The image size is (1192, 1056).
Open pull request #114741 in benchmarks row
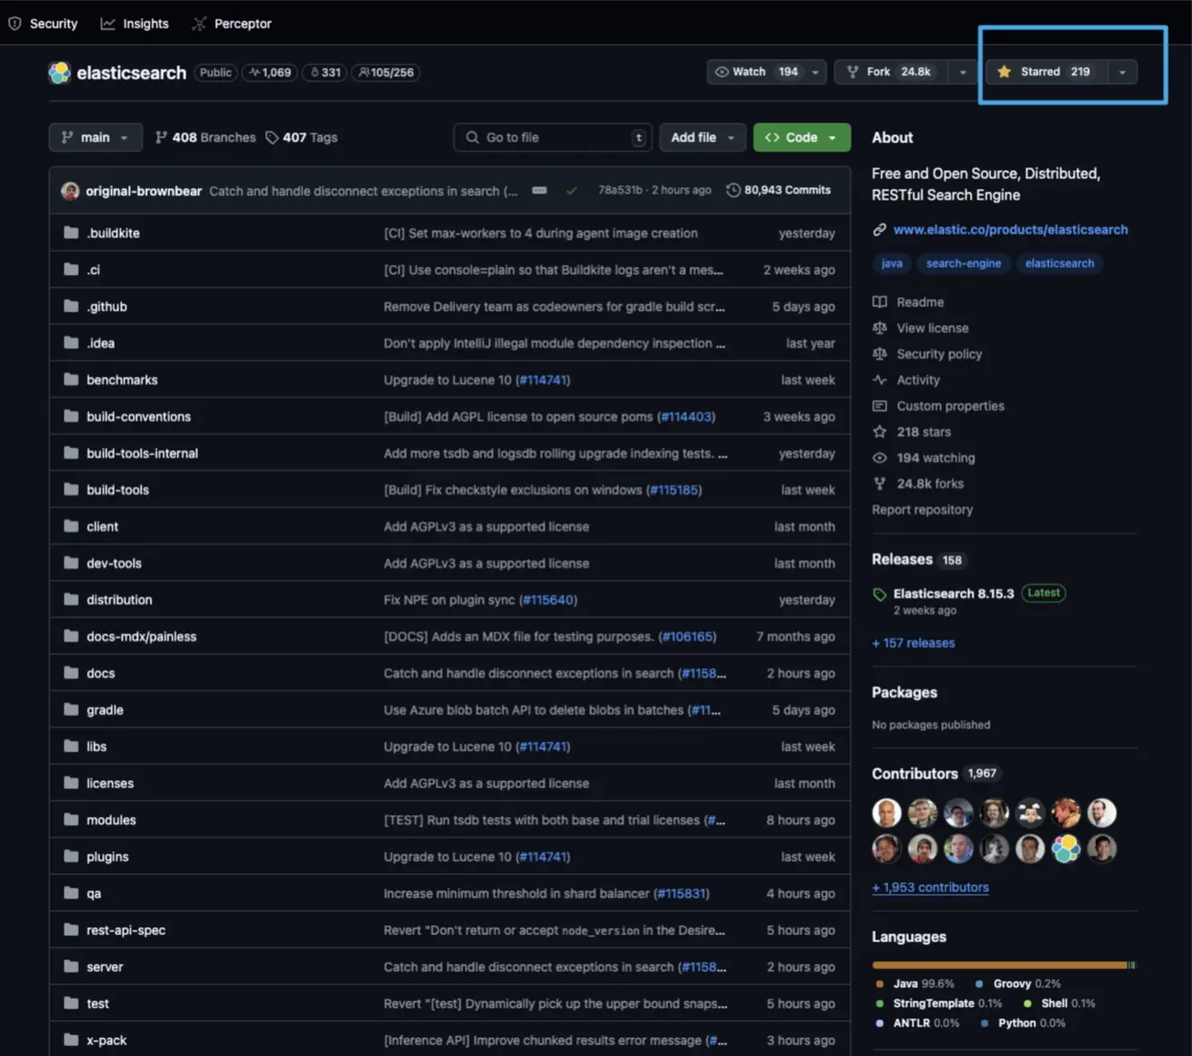tap(542, 380)
